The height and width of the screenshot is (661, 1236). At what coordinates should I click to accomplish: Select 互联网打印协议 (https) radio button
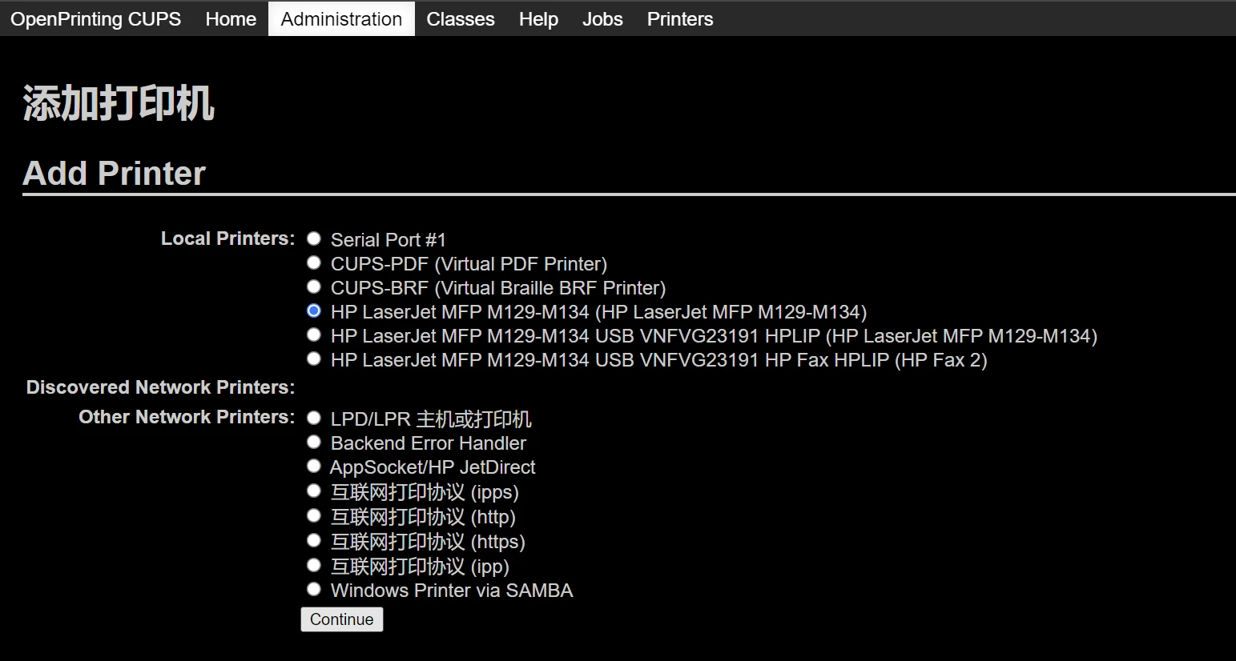[x=314, y=540]
